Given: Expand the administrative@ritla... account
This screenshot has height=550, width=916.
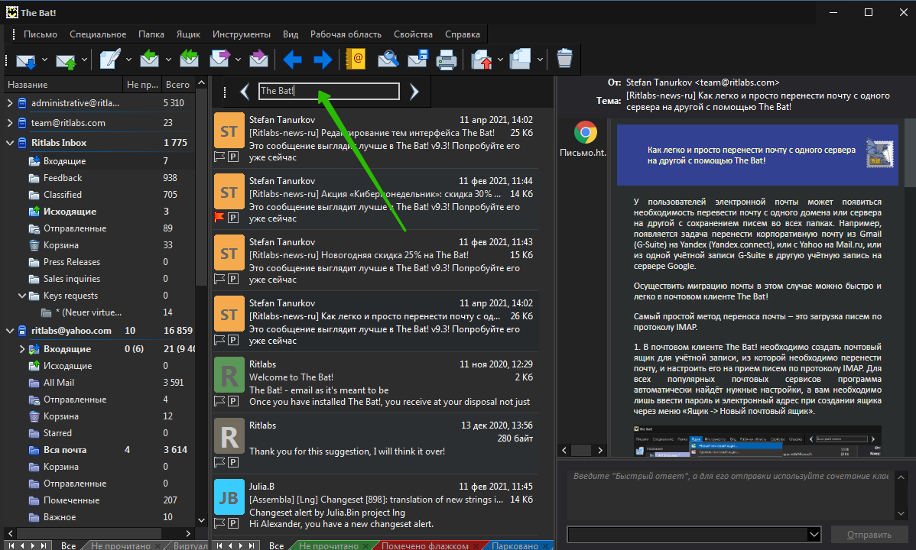Looking at the screenshot, I should tap(9, 103).
